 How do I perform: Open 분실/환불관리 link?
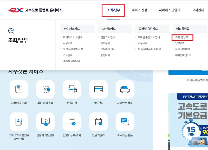pyautogui.click(x=108, y=49)
